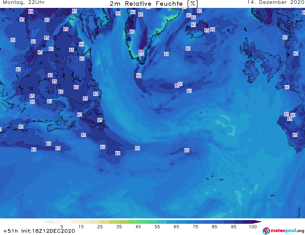305x235 pixels.
Task: Click the date '14. Dezember 2020'
Action: click(x=275, y=2)
